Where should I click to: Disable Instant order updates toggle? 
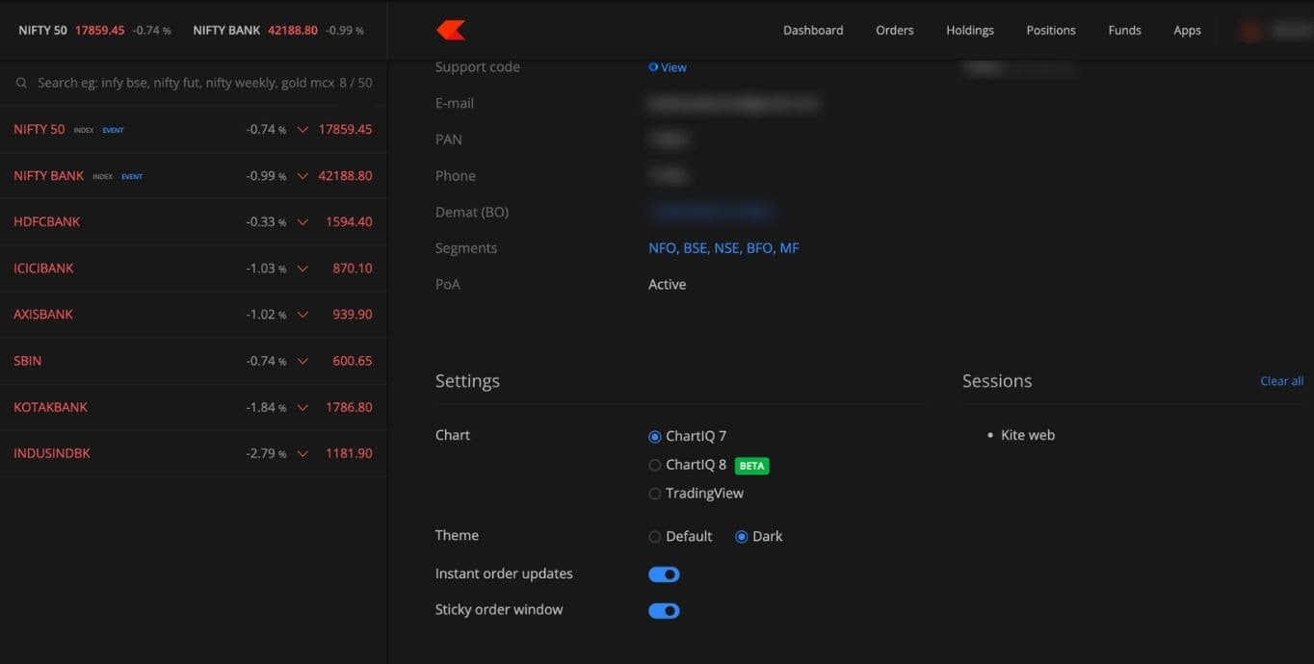click(x=664, y=575)
